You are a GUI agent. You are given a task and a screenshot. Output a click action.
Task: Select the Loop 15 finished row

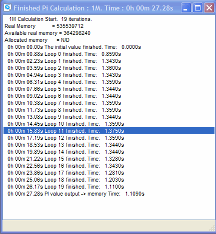pyautogui.click(x=109, y=159)
